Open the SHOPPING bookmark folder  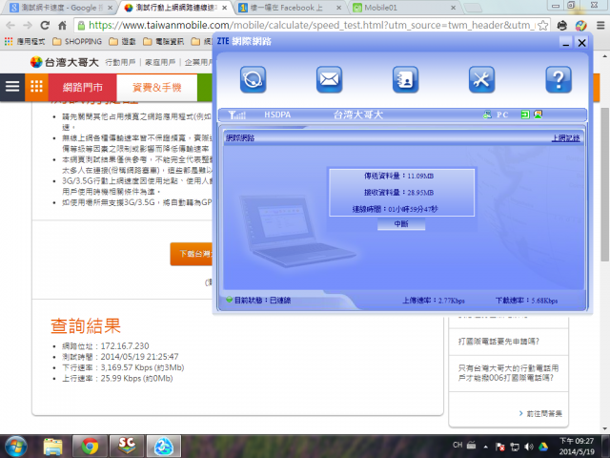[77, 41]
